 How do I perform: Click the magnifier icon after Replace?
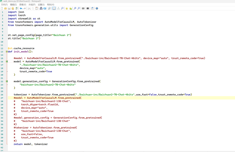click(49, 8)
